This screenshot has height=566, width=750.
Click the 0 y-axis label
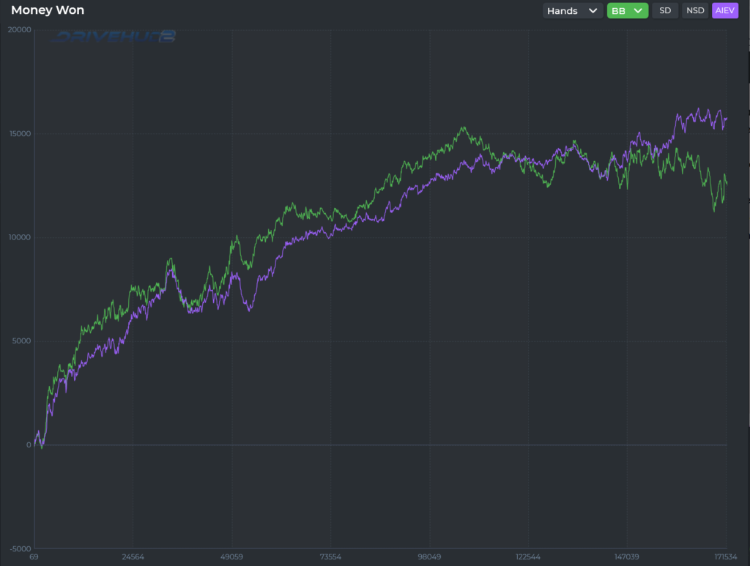(x=28, y=445)
